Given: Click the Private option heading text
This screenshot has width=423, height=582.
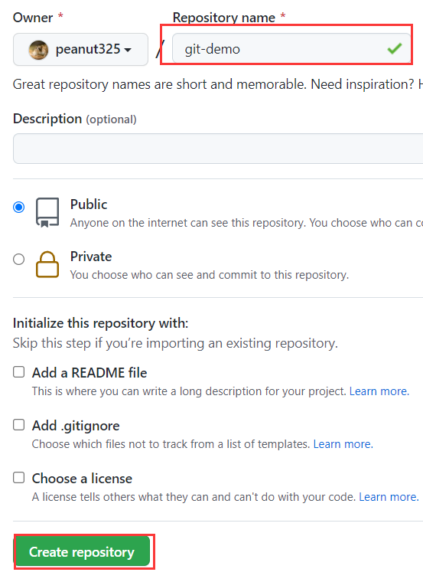Looking at the screenshot, I should click(x=91, y=257).
